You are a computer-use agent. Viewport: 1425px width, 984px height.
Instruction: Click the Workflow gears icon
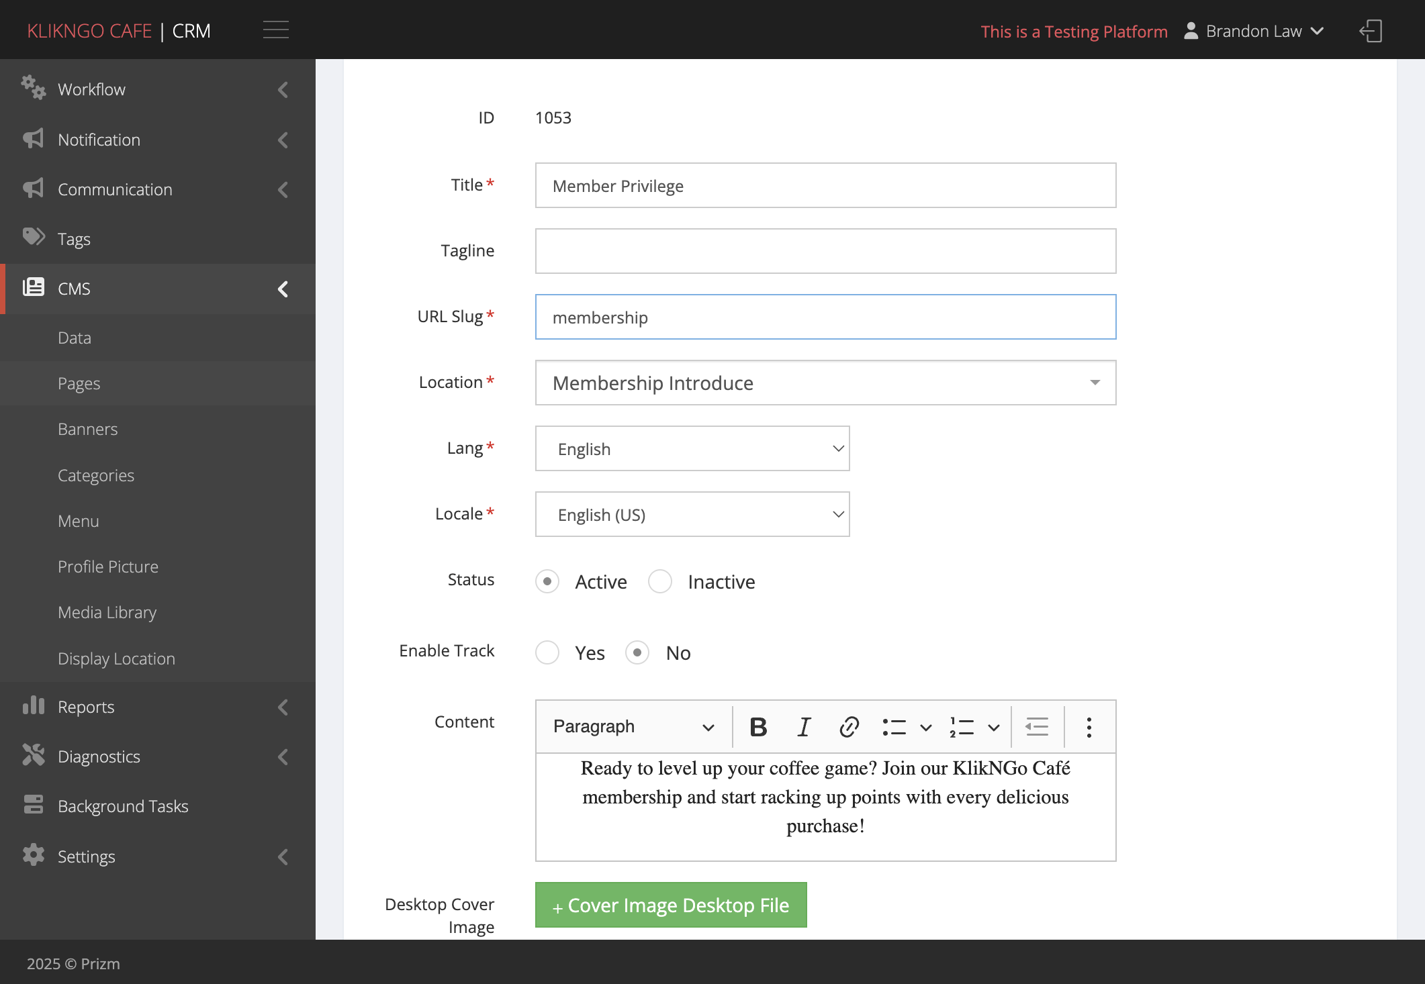[33, 88]
